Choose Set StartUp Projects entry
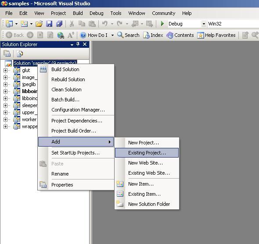The height and width of the screenshot is (244, 259). tap(76, 153)
